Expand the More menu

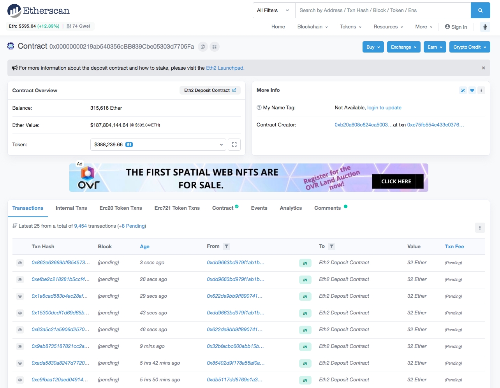424,27
